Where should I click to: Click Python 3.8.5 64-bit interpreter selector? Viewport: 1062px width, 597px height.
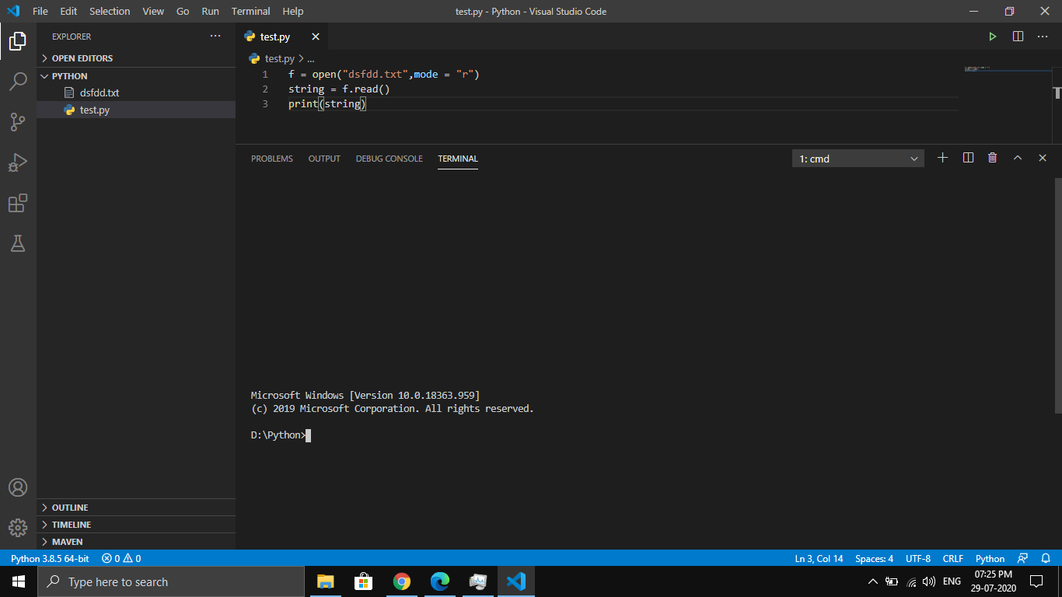(x=50, y=558)
